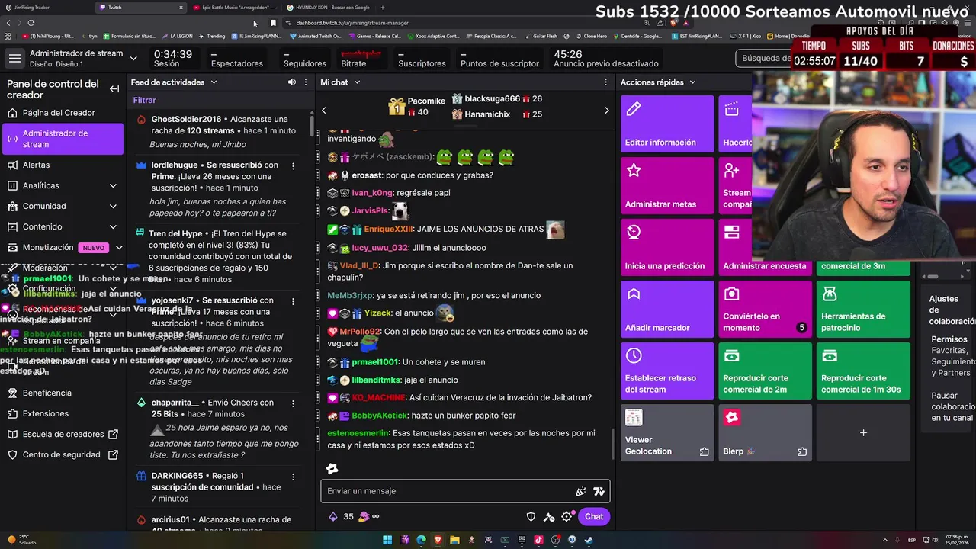Show next gift leaderboard page arrow
The height and width of the screenshot is (549, 976).
pos(607,111)
